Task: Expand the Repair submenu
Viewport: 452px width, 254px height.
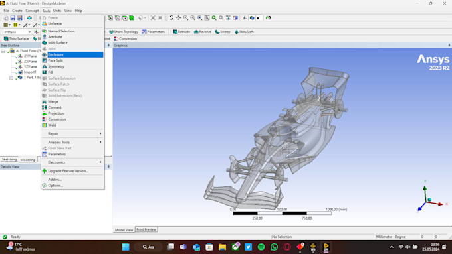Action: tap(72, 133)
